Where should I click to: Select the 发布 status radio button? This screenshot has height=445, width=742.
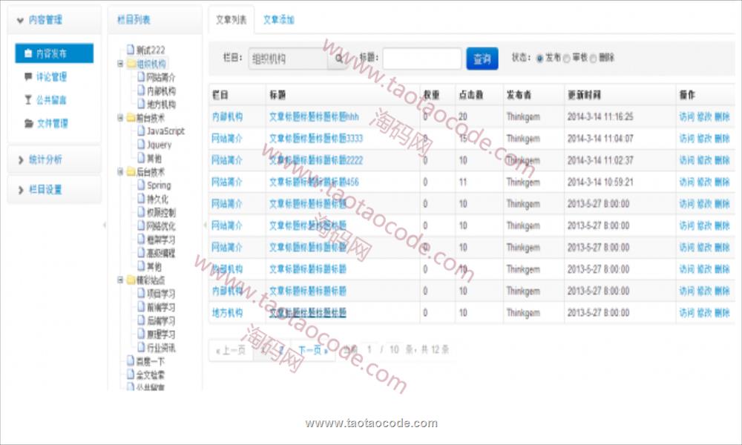(539, 59)
